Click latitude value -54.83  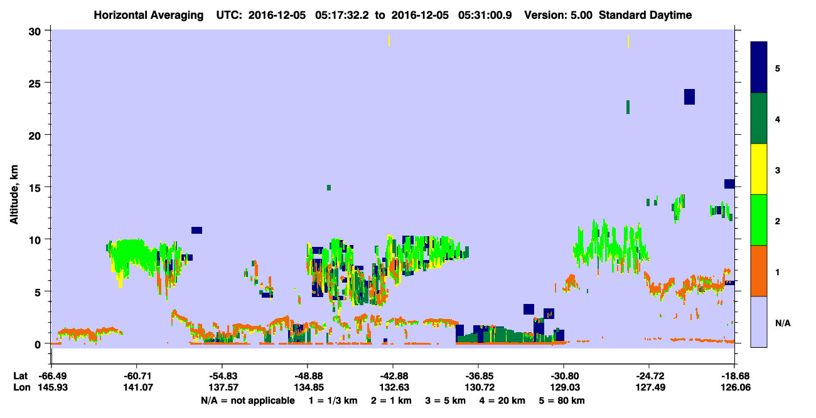tap(222, 376)
